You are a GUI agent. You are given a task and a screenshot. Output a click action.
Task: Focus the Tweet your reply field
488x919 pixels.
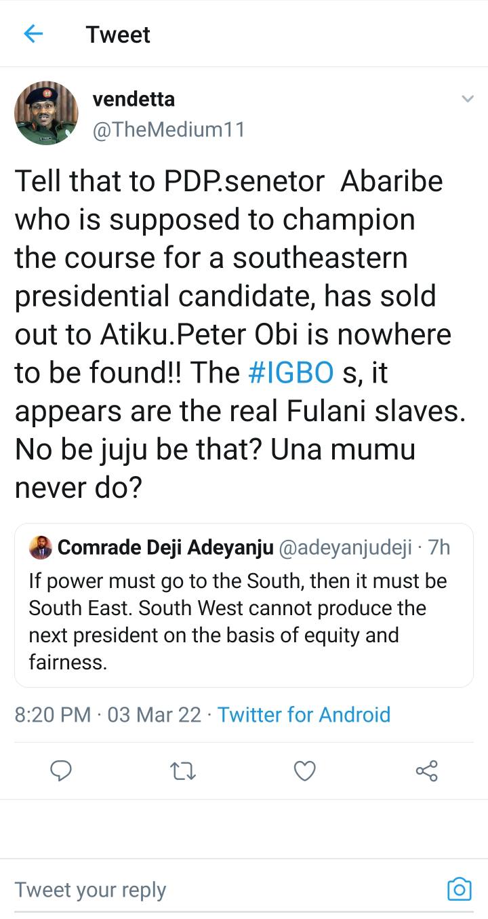tap(203, 889)
